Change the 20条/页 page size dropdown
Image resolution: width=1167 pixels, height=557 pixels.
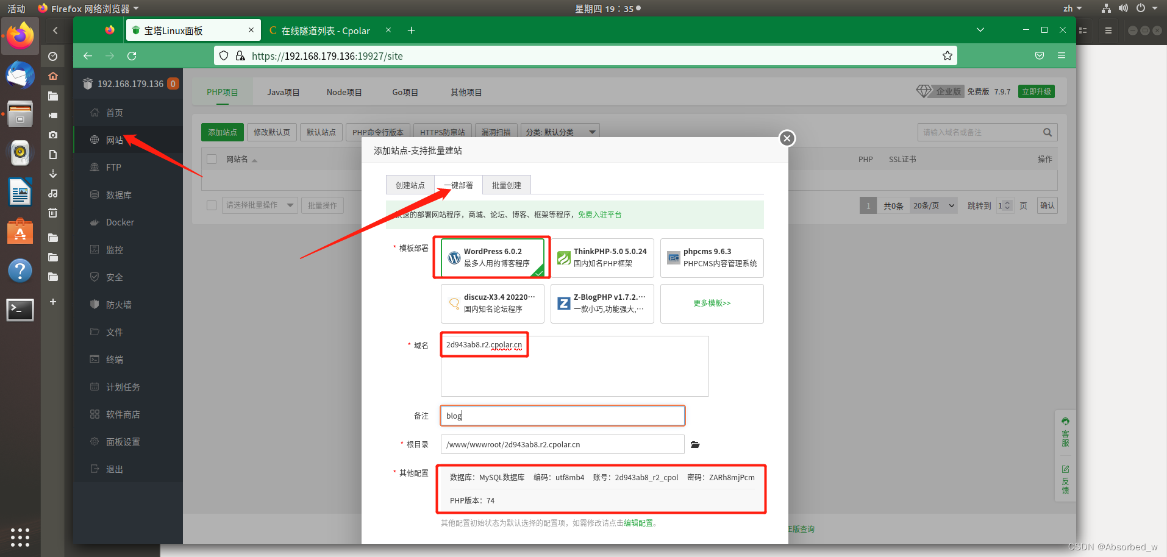pos(933,206)
